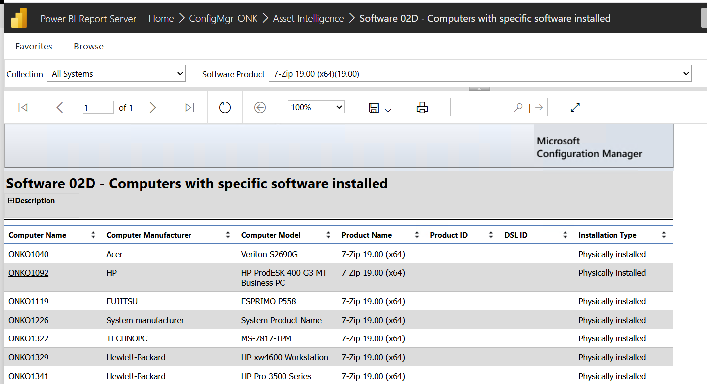Go to next report page
The height and width of the screenshot is (384, 707).
click(153, 107)
